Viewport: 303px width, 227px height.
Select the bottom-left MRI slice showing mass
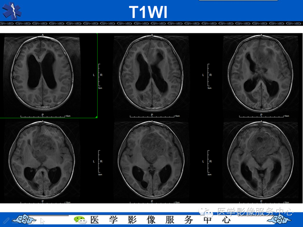click(x=42, y=161)
